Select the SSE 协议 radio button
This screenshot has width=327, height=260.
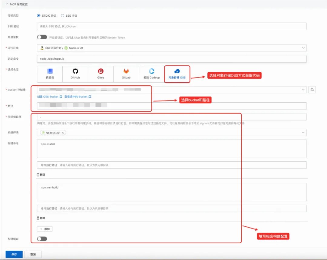click(x=63, y=16)
